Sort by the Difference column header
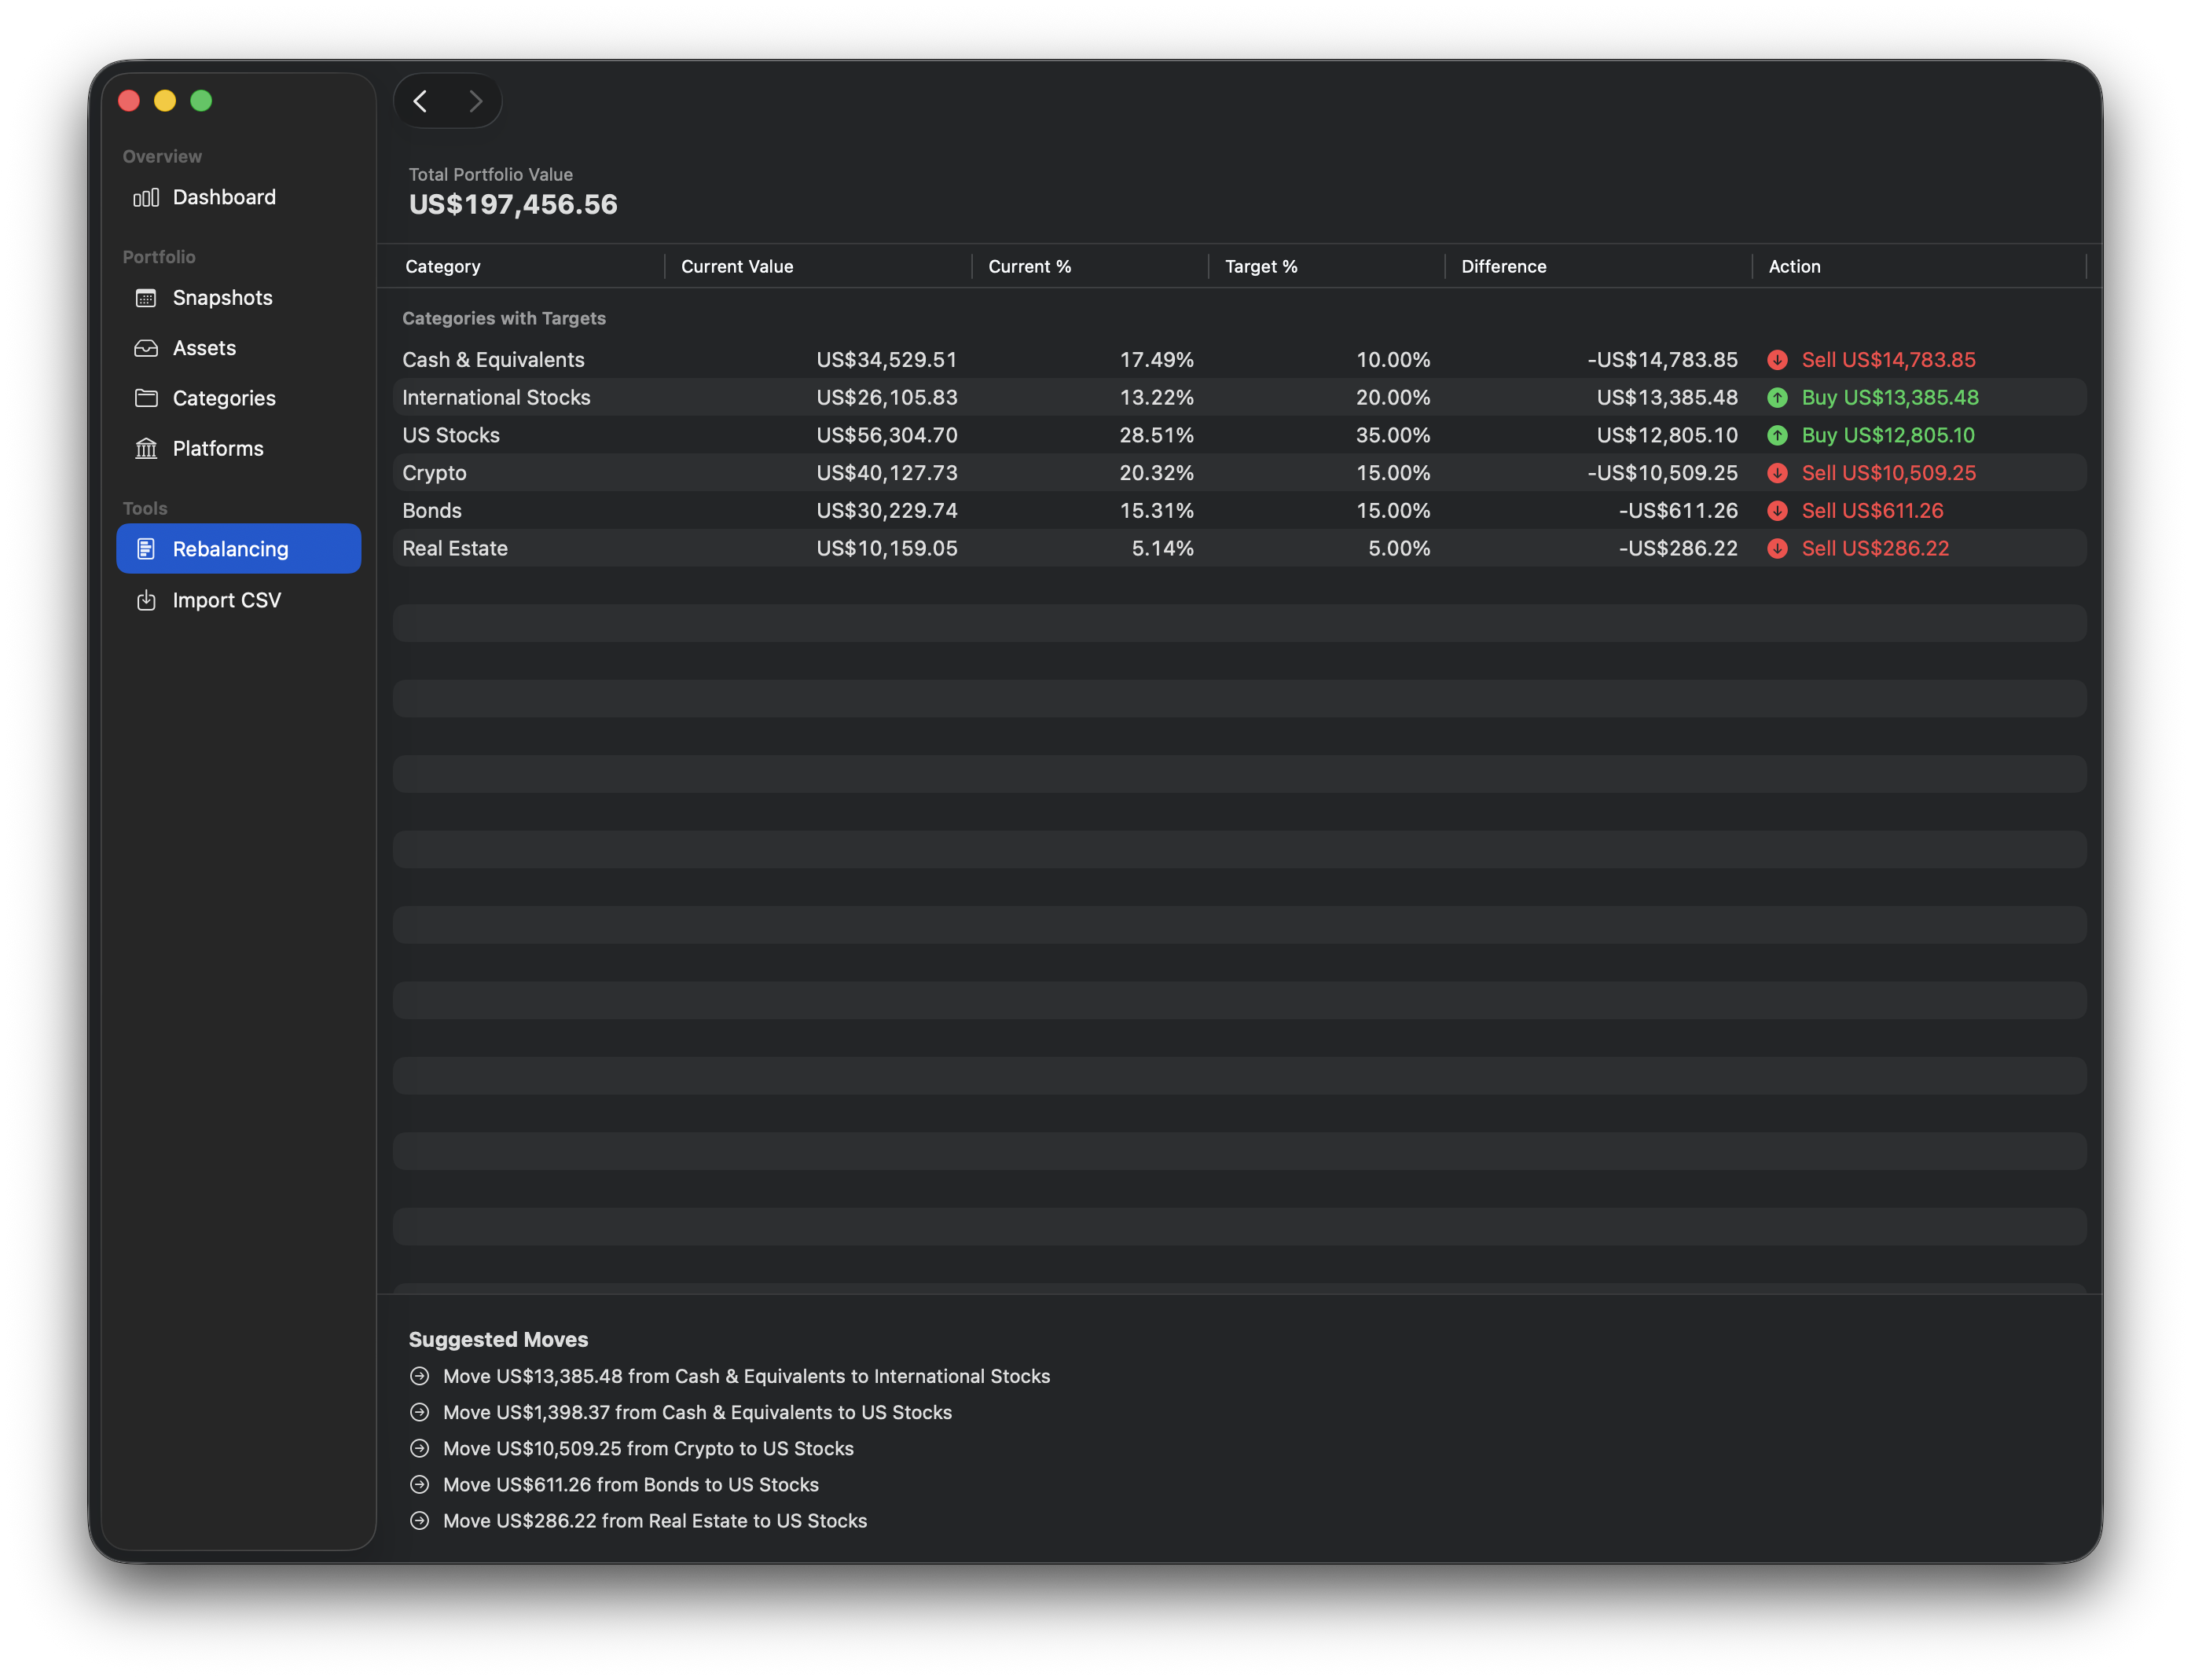 [1503, 266]
